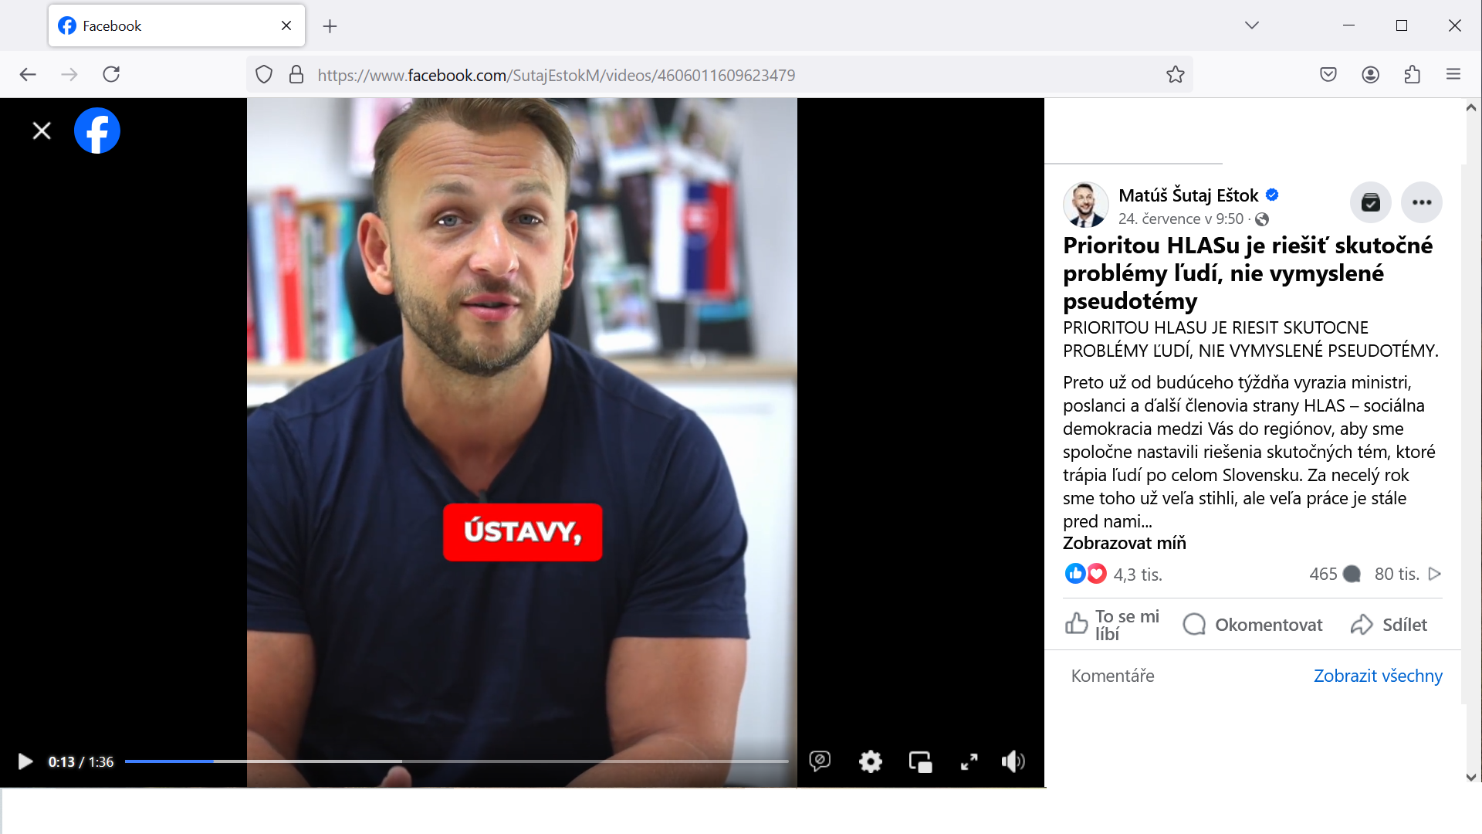Bookmark page using the star icon
Screen dimensions: 1482x834
pyautogui.click(x=1176, y=75)
